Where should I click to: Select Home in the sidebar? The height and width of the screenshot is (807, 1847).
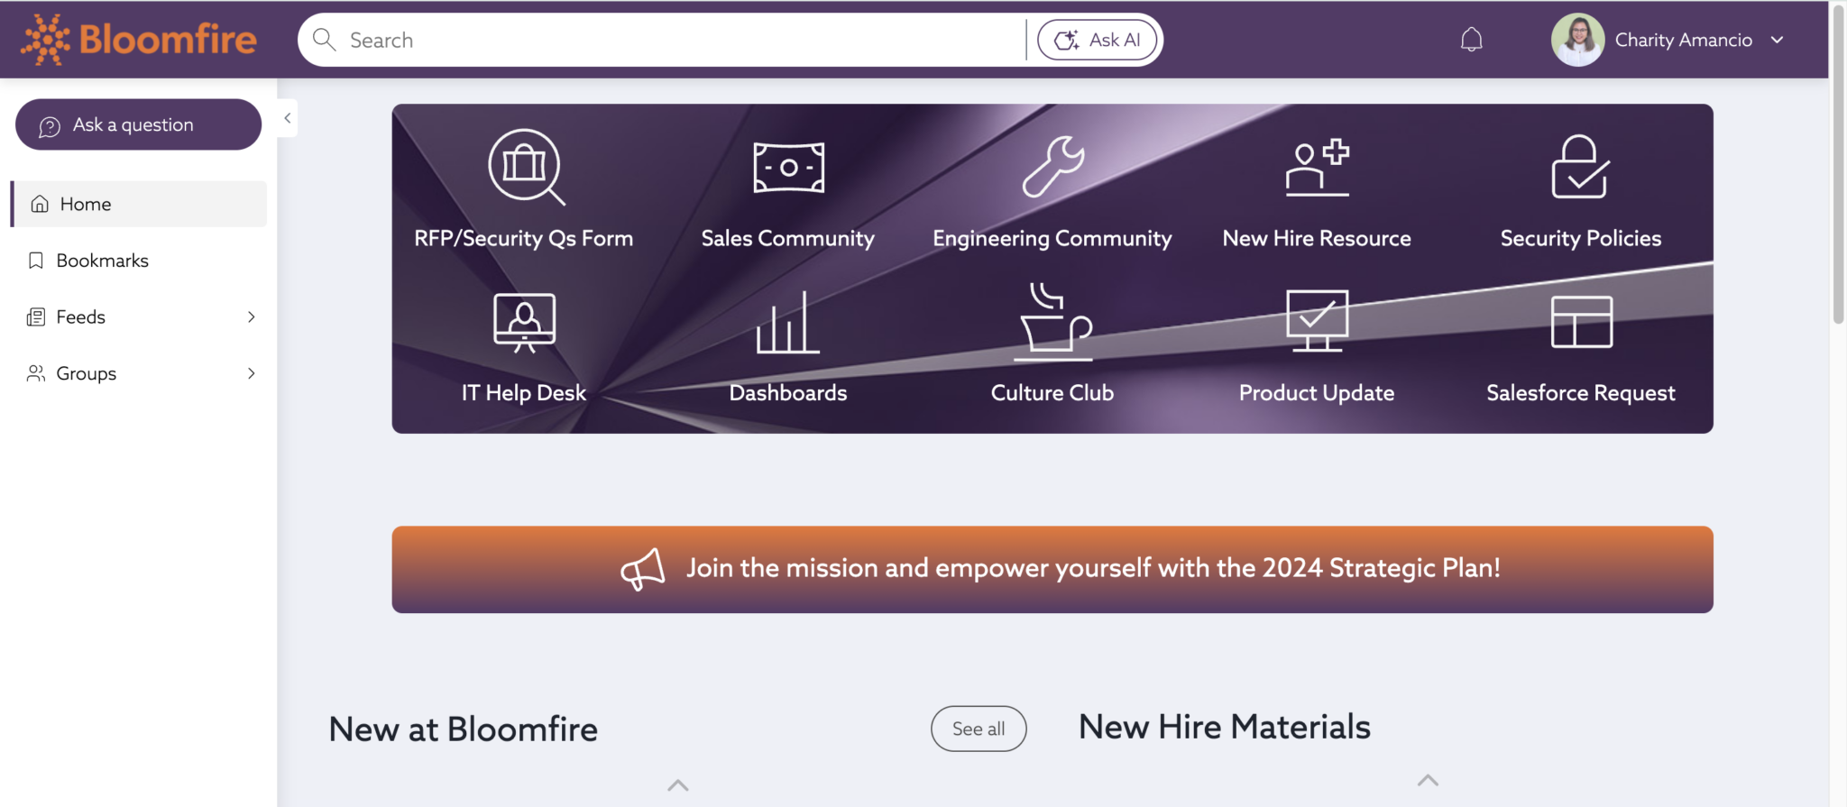pyautogui.click(x=86, y=205)
